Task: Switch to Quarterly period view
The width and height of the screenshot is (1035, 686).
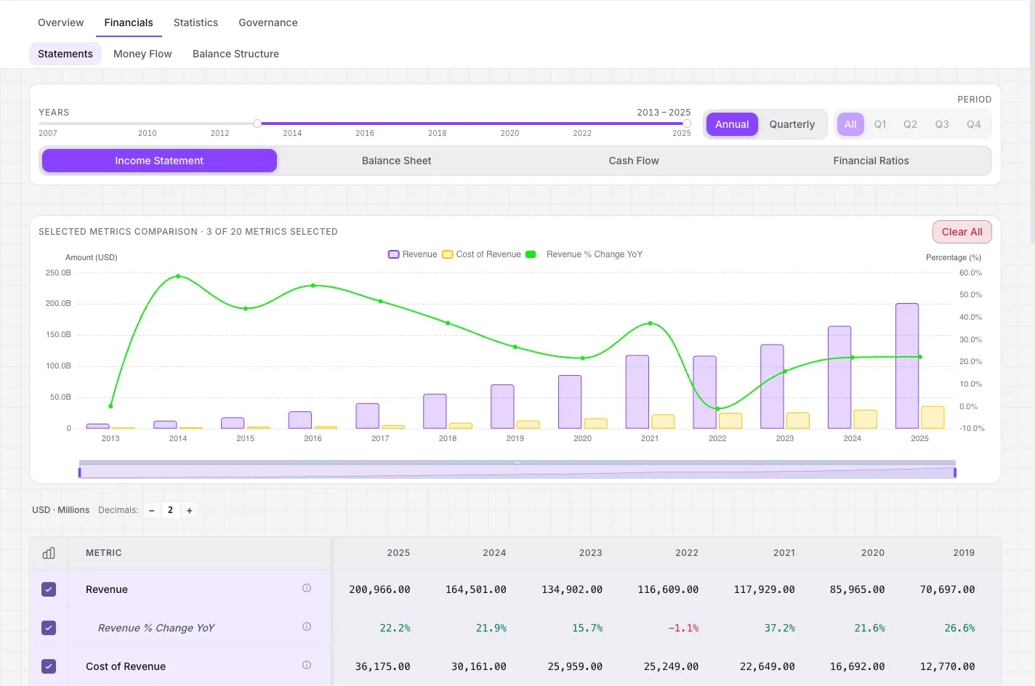Action: 792,124
